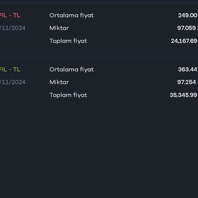Viewport: 198px width, 198px height.
Task: Click the empty area below the trade list
Action: click(99, 150)
